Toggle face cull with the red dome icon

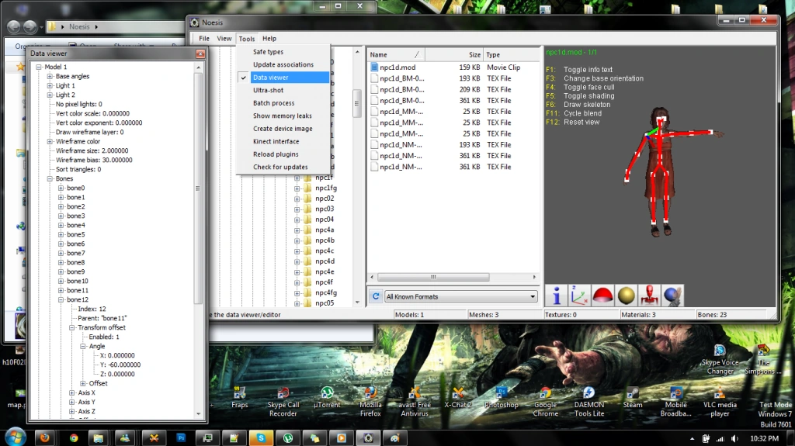602,296
